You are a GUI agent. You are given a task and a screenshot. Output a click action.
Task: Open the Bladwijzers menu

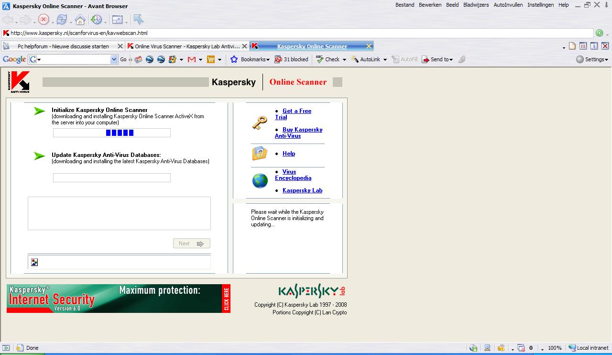tap(476, 5)
